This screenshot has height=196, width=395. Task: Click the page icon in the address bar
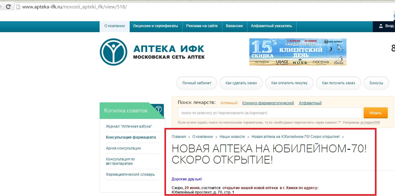pos(18,7)
